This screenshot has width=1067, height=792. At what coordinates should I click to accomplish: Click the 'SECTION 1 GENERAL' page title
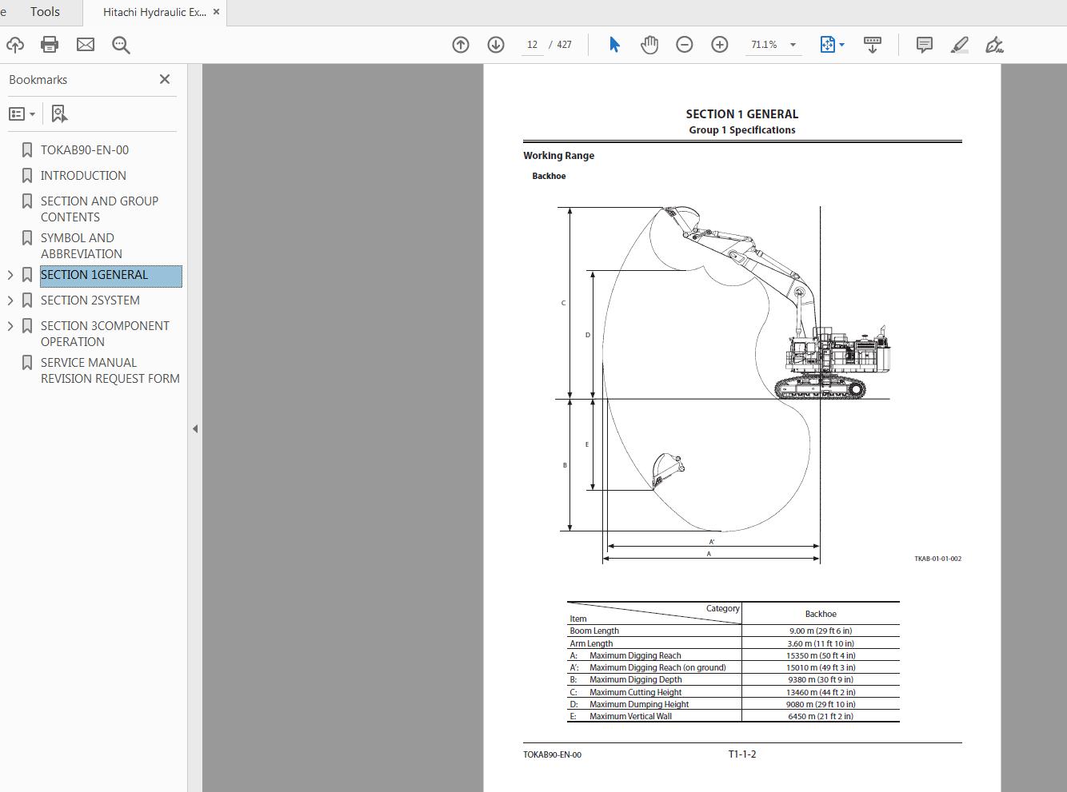pyautogui.click(x=742, y=114)
